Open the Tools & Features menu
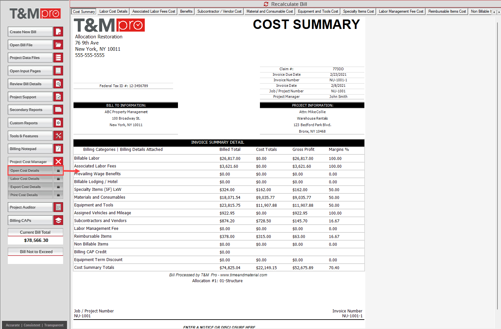The image size is (501, 329). [x=30, y=136]
